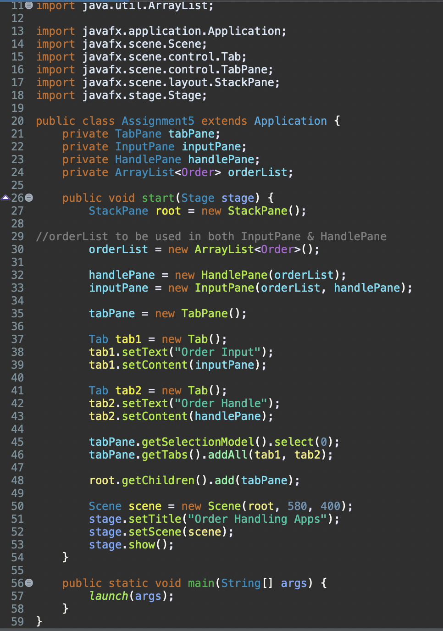Screen dimensions: 443x631
Task: Click the closing brace on line 59
Action: pos(39,621)
